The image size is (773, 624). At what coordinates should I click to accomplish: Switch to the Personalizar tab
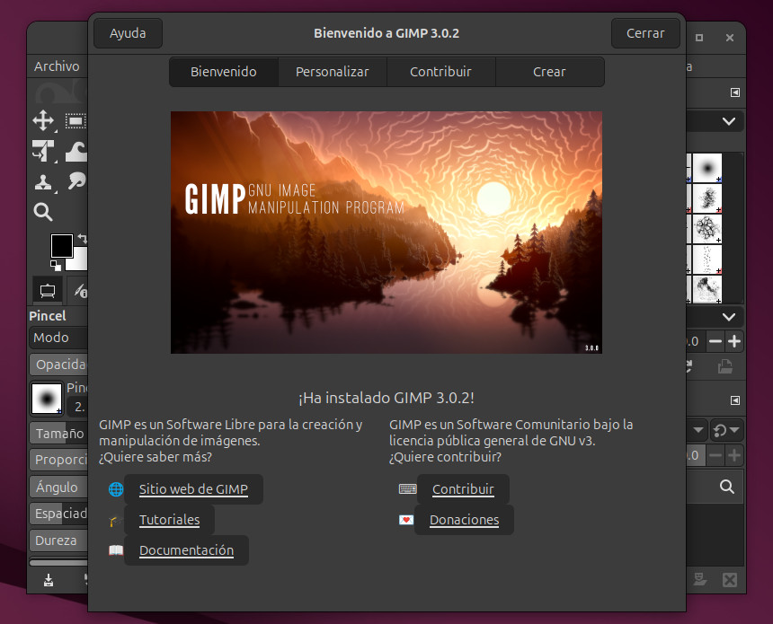tap(333, 72)
